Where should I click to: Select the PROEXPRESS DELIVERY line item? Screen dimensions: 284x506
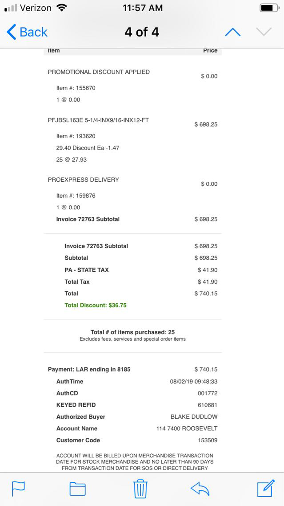pyautogui.click(x=84, y=180)
